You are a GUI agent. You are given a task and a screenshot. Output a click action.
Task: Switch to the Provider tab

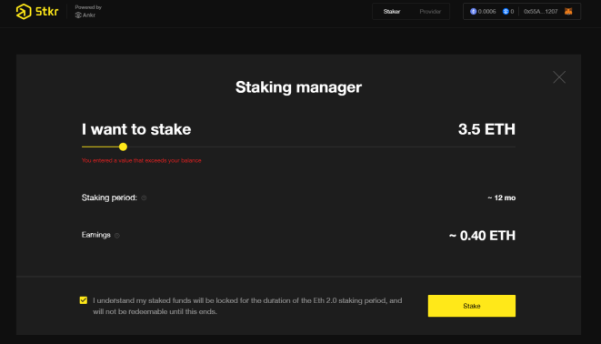430,12
